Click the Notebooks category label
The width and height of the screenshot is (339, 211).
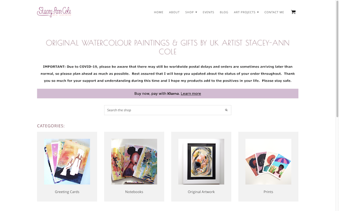(x=134, y=192)
